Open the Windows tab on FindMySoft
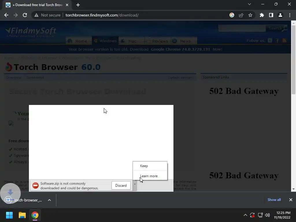The image size is (296, 222). 105,41
